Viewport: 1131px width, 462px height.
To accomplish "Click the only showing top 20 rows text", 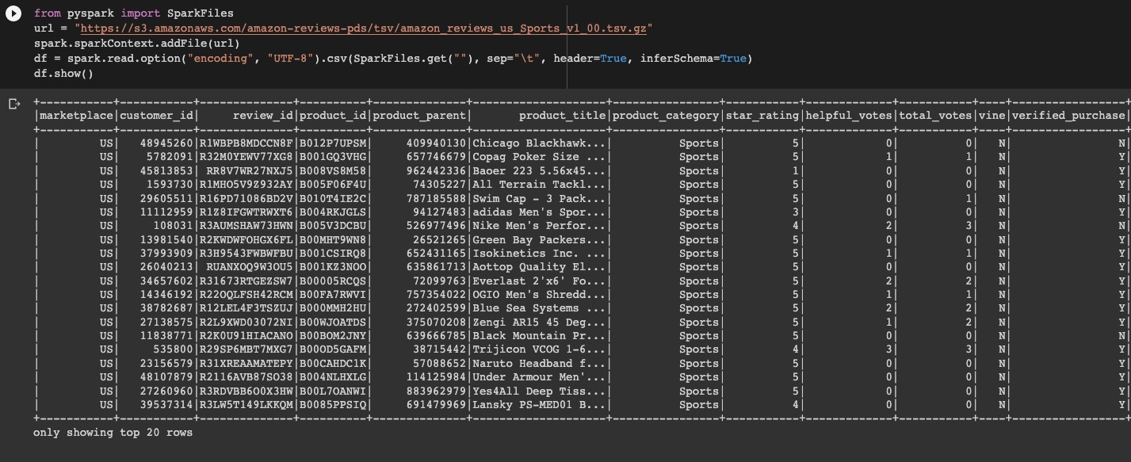I will point(111,433).
